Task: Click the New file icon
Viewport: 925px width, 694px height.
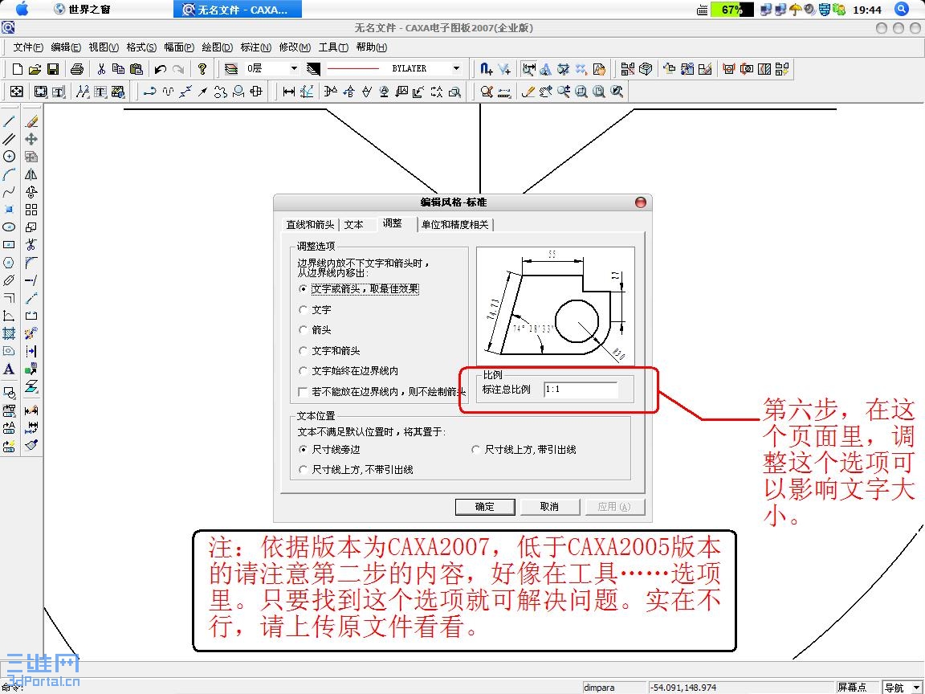Action: point(17,69)
